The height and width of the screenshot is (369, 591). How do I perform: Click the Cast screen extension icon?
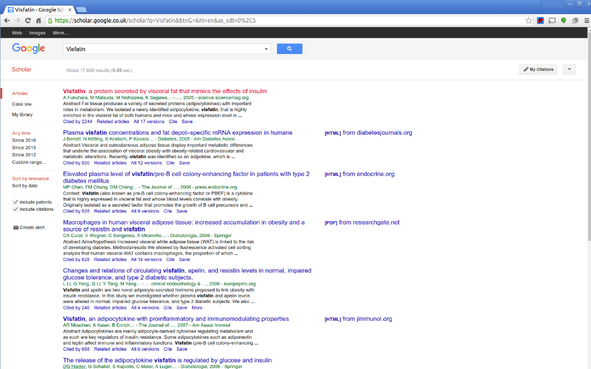552,20
